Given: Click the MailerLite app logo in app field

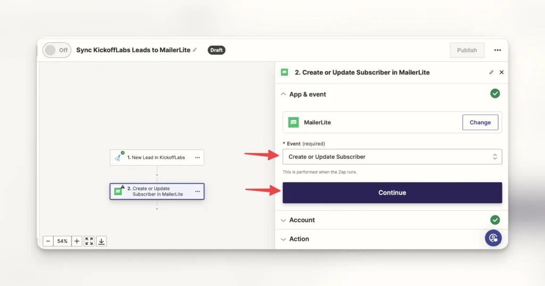Looking at the screenshot, I should point(293,122).
